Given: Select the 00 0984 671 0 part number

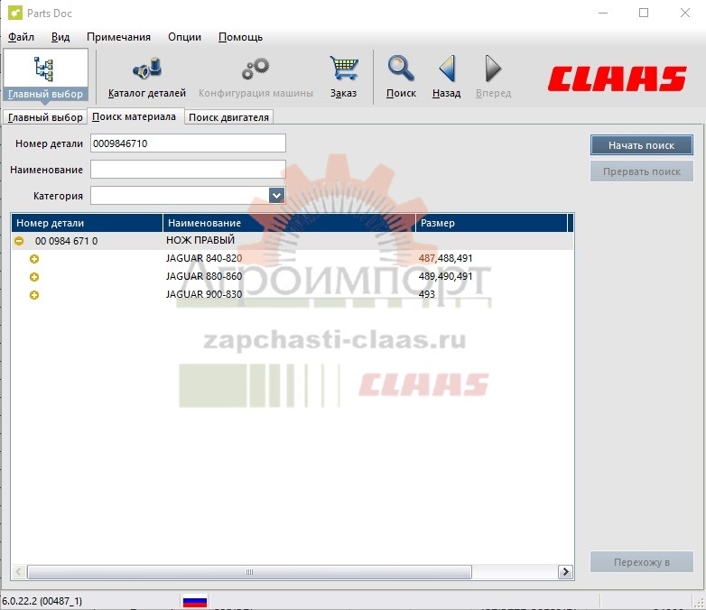Looking at the screenshot, I should (66, 241).
